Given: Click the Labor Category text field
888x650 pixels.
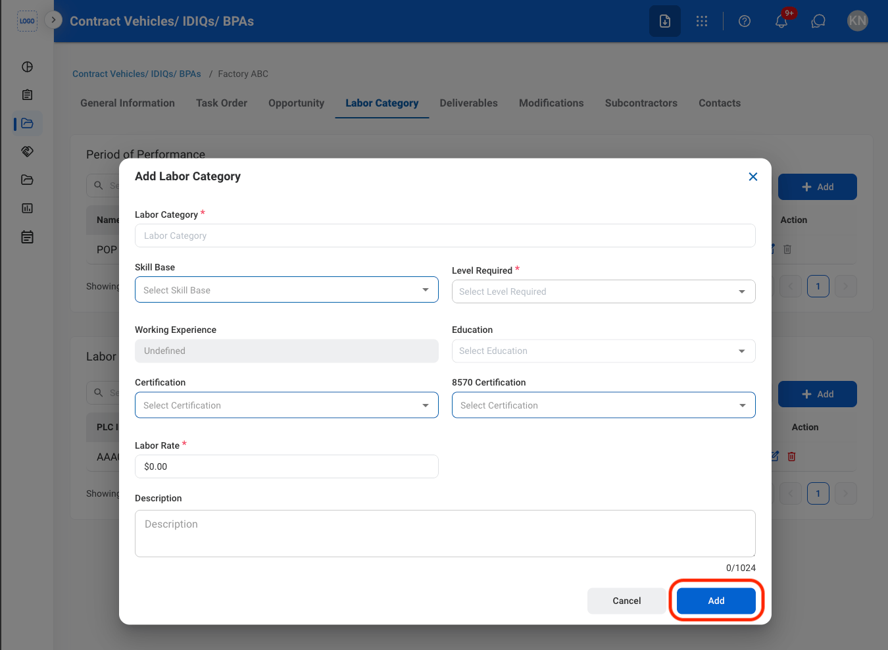Looking at the screenshot, I should point(445,236).
